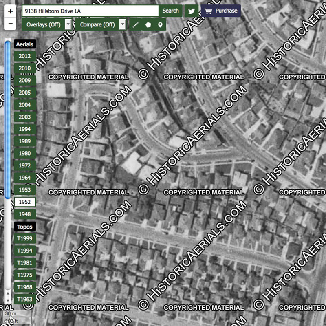
Task: Expand the Compare dropdown arrow
Action: [x=123, y=24]
